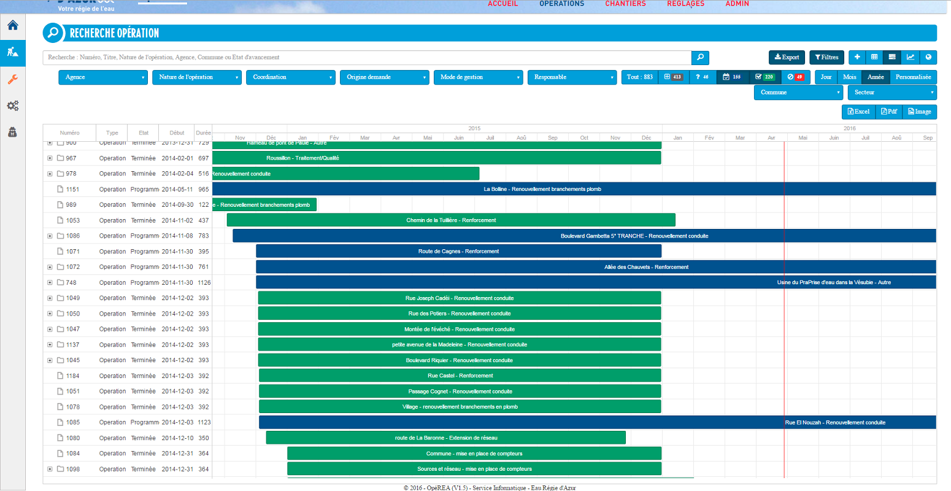Open chart view with the graph icon
951x491 pixels.
click(911, 57)
